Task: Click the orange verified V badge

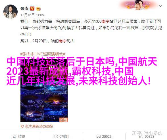Action: pos(32,9)
